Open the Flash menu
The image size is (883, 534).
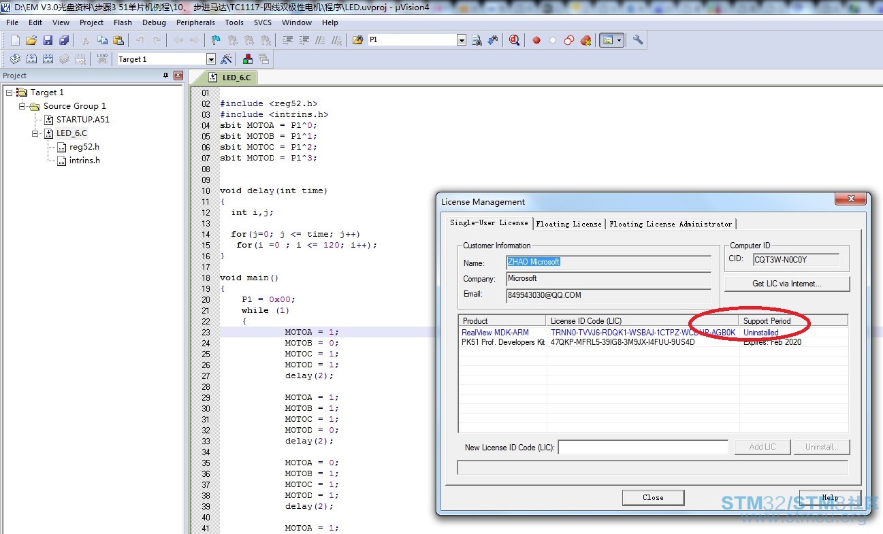pyautogui.click(x=123, y=22)
